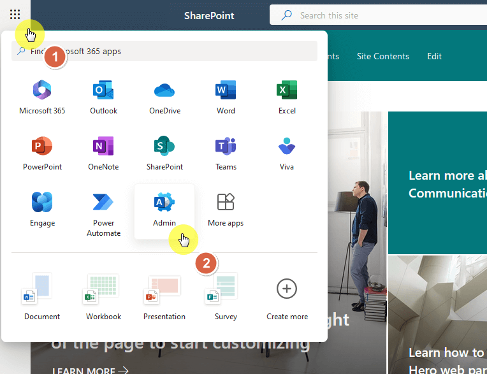
Task: Click the magnifier icon in site search
Action: click(x=287, y=15)
